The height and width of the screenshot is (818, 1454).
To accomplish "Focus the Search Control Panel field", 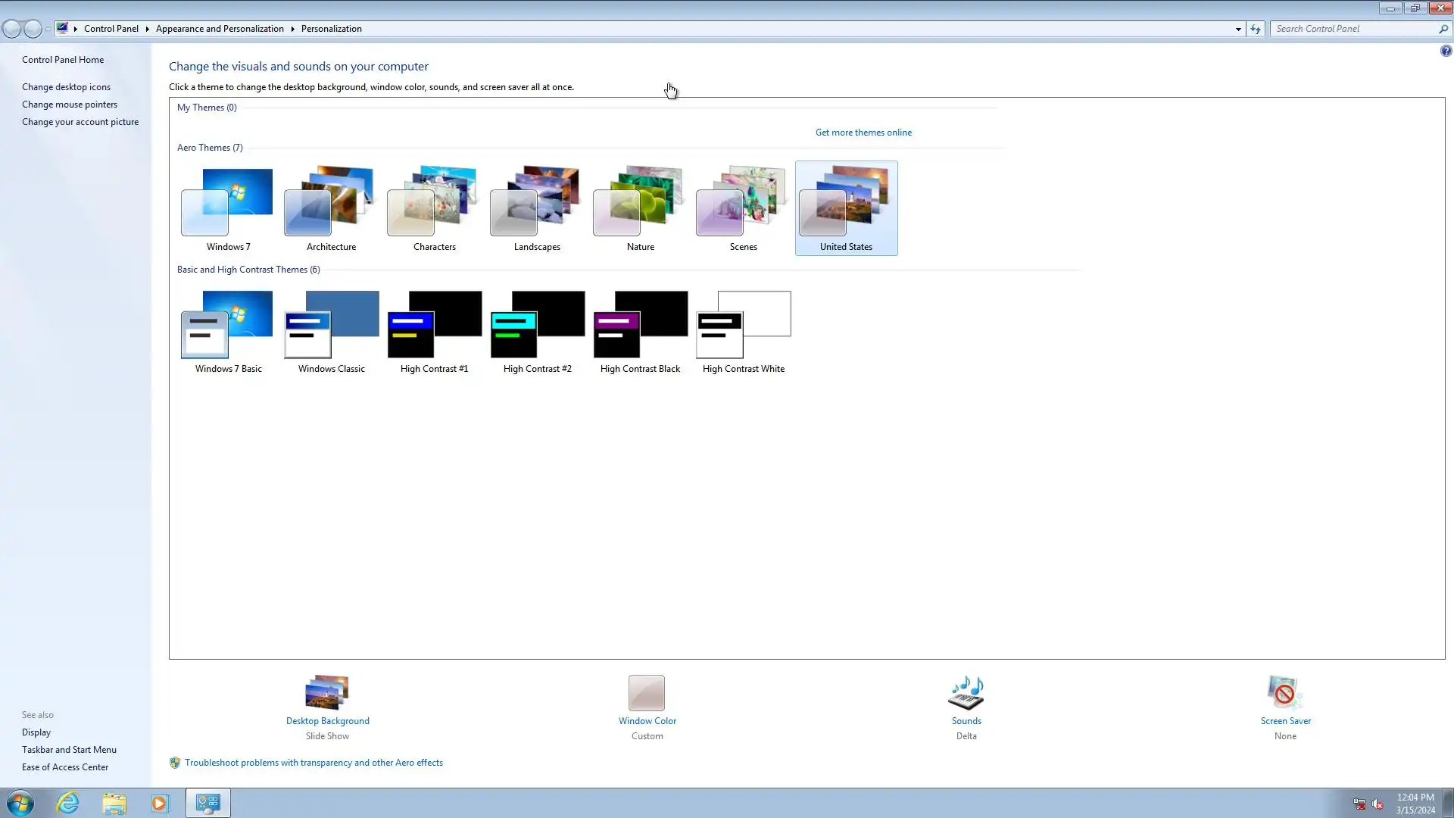I will point(1354,29).
